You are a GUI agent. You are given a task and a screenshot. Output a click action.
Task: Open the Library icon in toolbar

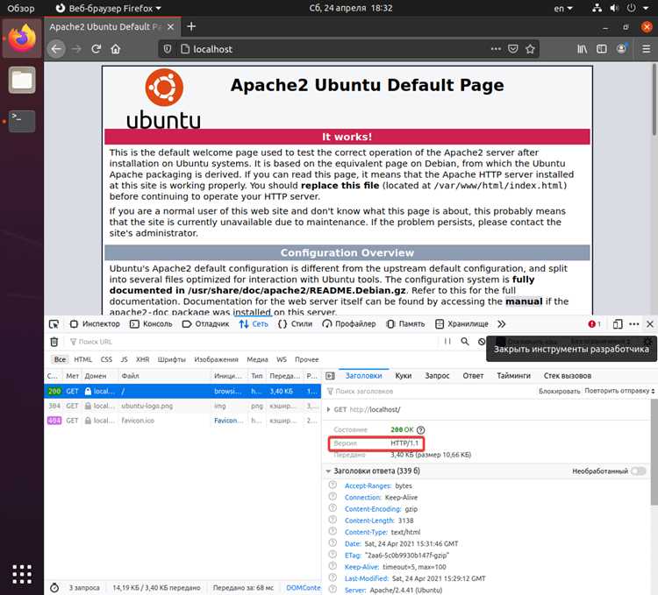(x=582, y=49)
